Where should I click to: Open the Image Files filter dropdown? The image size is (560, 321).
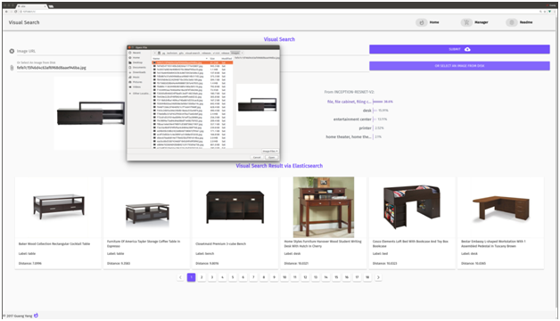pos(270,151)
